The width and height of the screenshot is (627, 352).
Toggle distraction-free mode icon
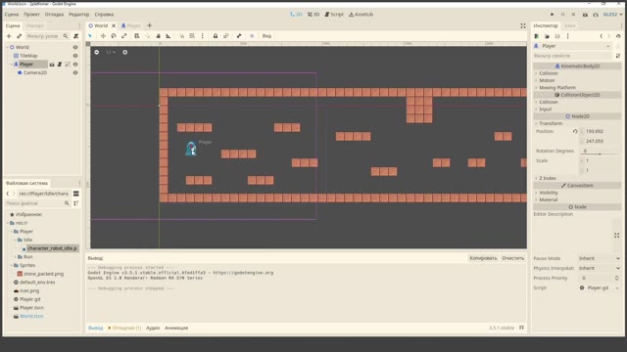point(523,25)
